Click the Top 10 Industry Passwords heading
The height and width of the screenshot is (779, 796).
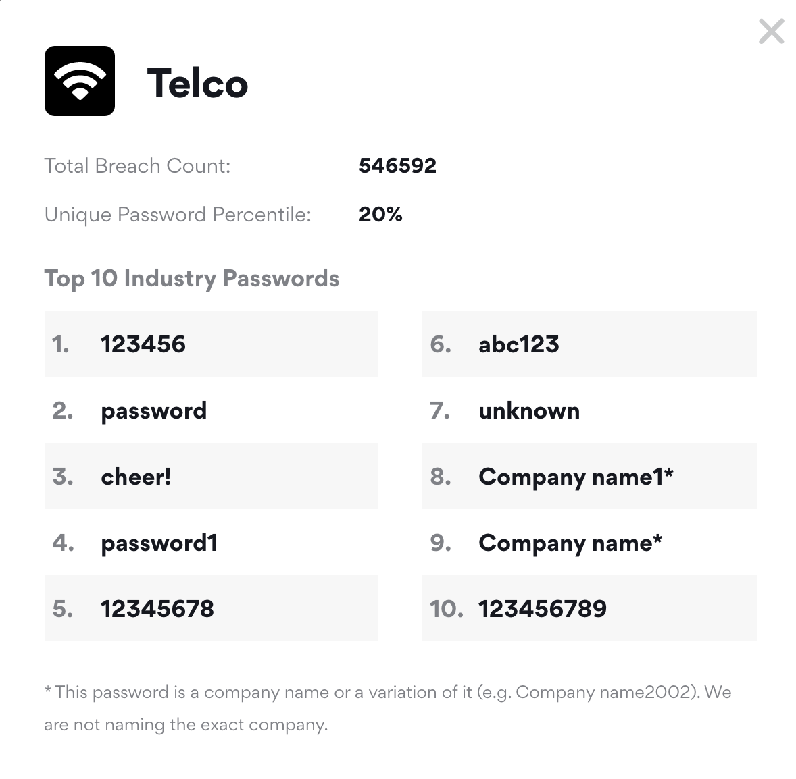click(192, 278)
